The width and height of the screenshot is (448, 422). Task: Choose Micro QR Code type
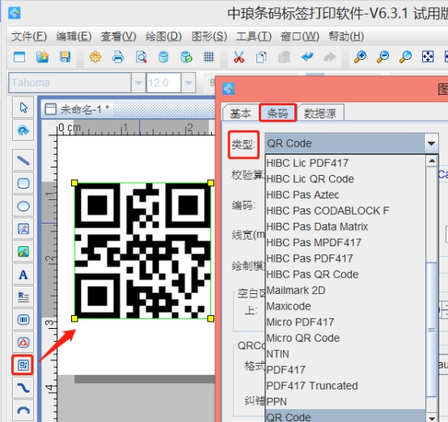[x=345, y=338]
